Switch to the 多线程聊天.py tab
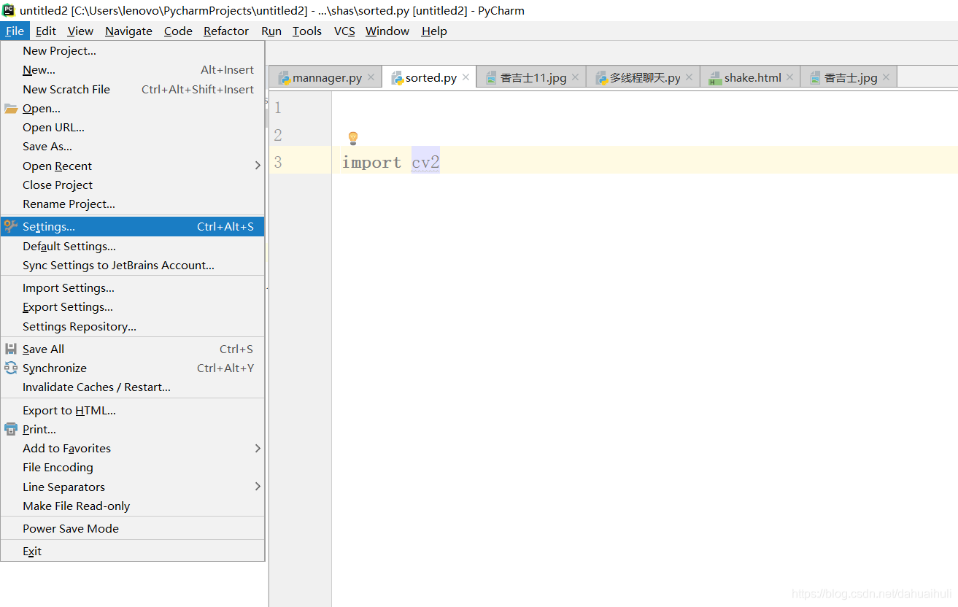The width and height of the screenshot is (958, 607). tap(643, 77)
